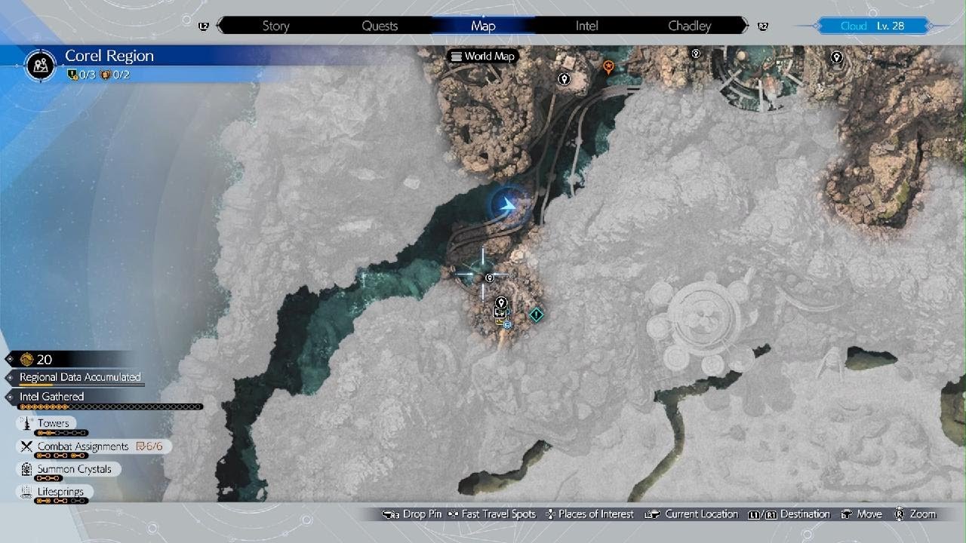Open the Quests tab
Image resolution: width=966 pixels, height=543 pixels.
(380, 26)
